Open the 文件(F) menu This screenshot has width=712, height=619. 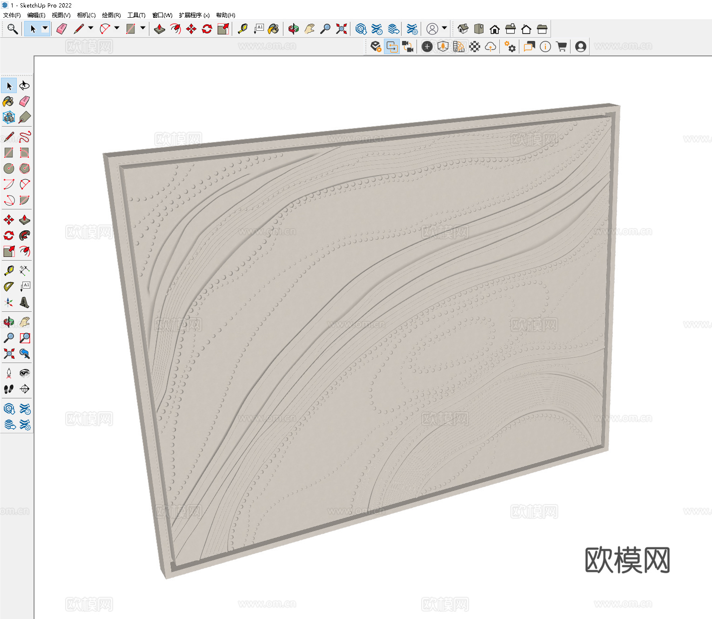pyautogui.click(x=12, y=15)
